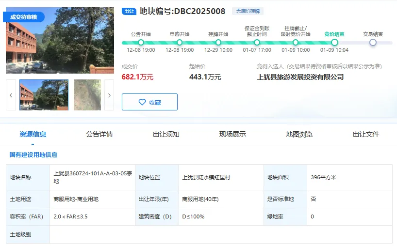The width and height of the screenshot is (397, 247).
Task: Show previous thumbnail with left arrow
Action: click(11, 95)
